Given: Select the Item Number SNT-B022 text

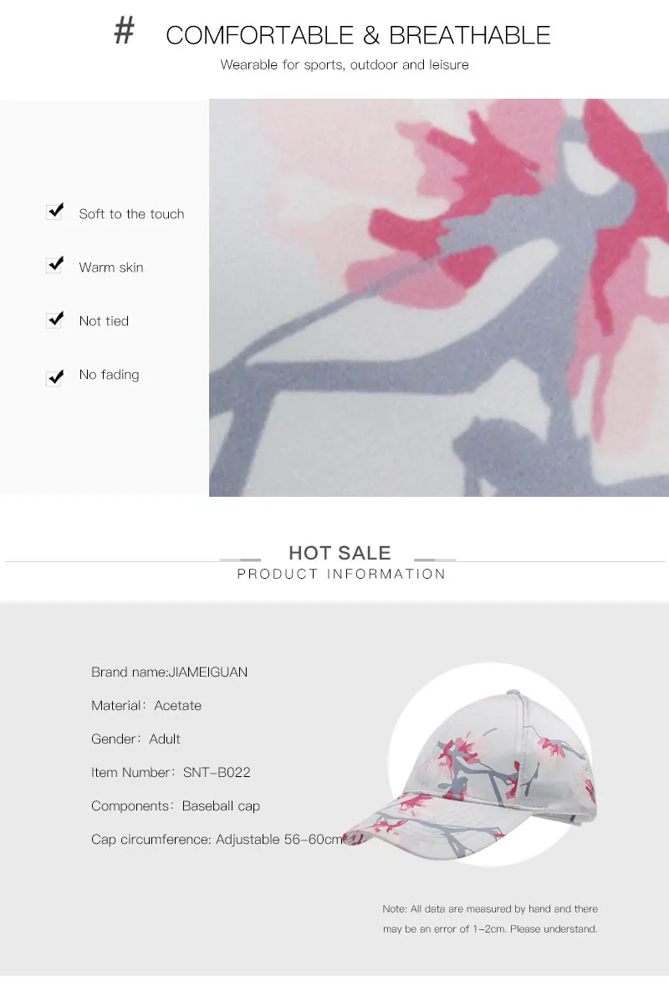Looking at the screenshot, I should pyautogui.click(x=171, y=772).
